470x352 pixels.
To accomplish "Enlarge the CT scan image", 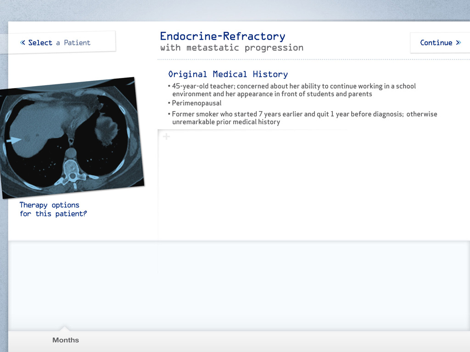I will click(71, 137).
